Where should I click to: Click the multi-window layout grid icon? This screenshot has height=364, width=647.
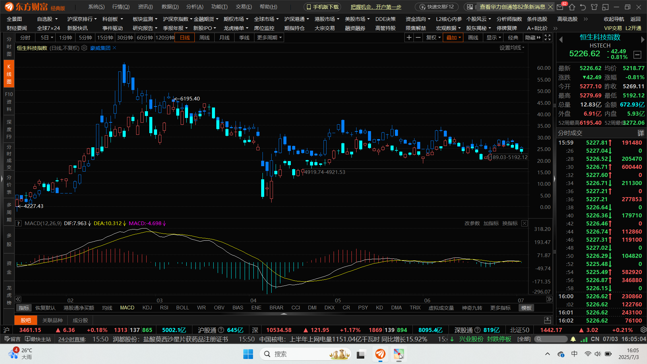470,7
